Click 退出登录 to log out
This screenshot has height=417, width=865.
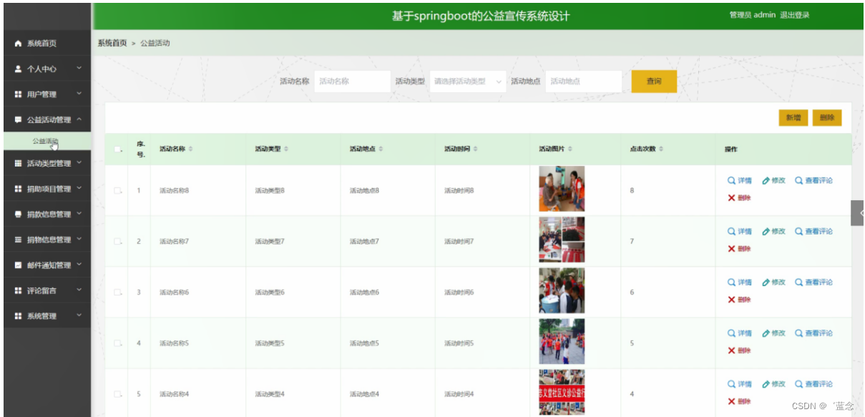[x=794, y=14]
